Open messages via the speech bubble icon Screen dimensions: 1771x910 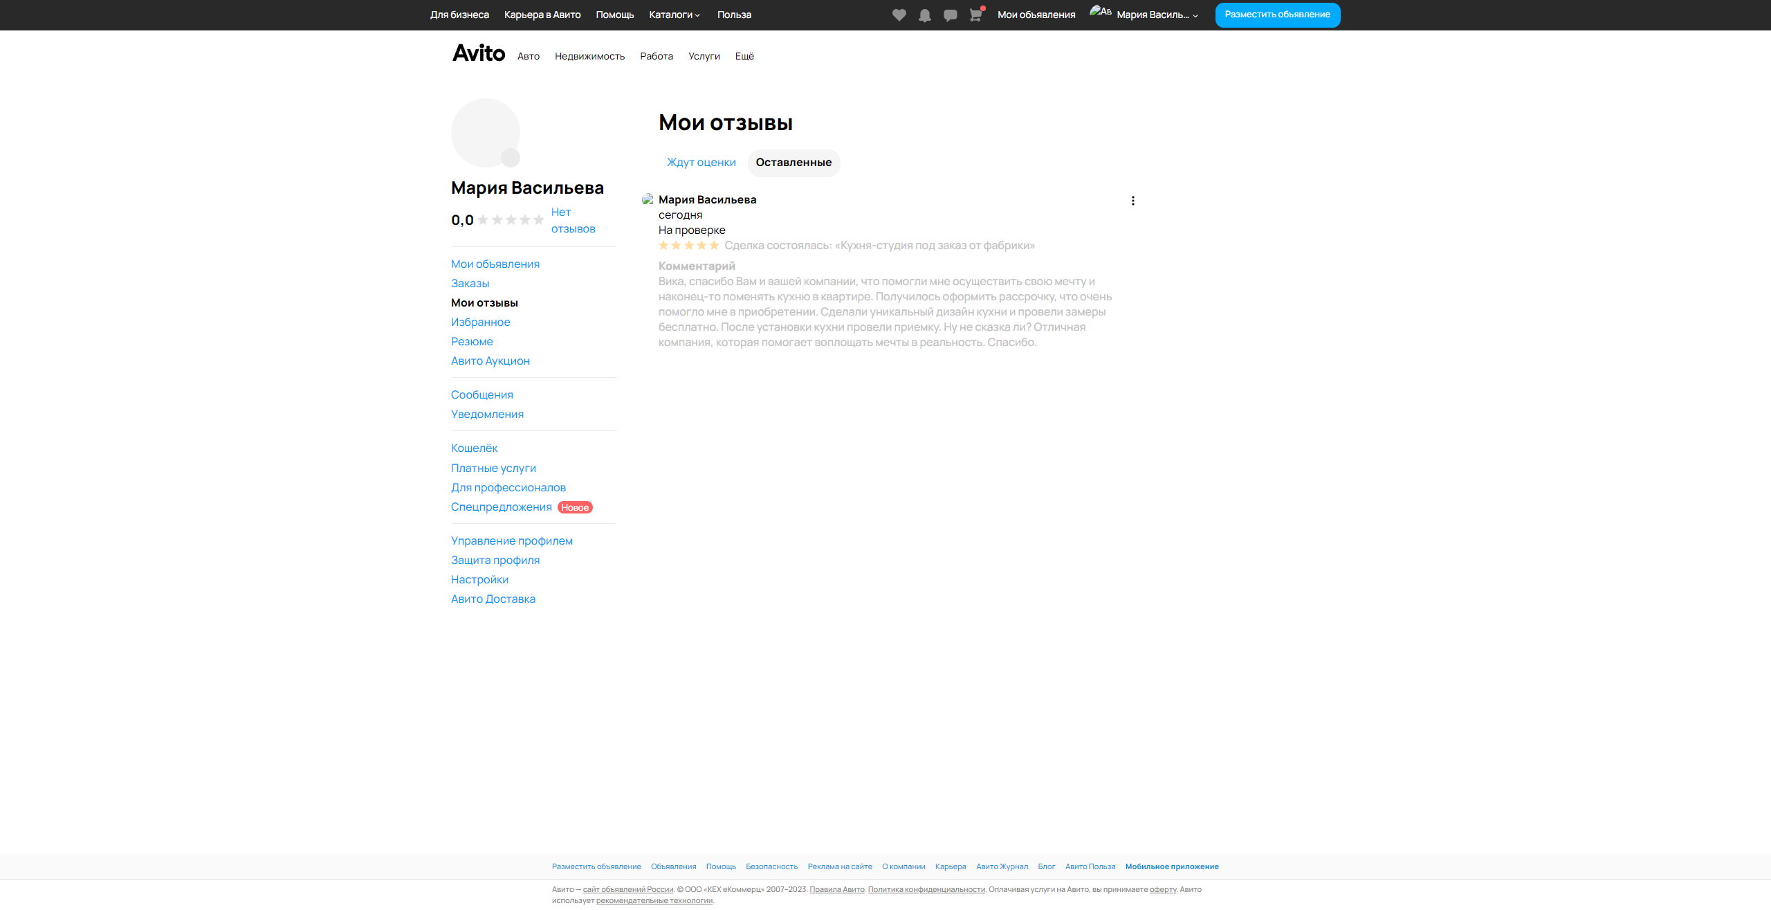(950, 15)
